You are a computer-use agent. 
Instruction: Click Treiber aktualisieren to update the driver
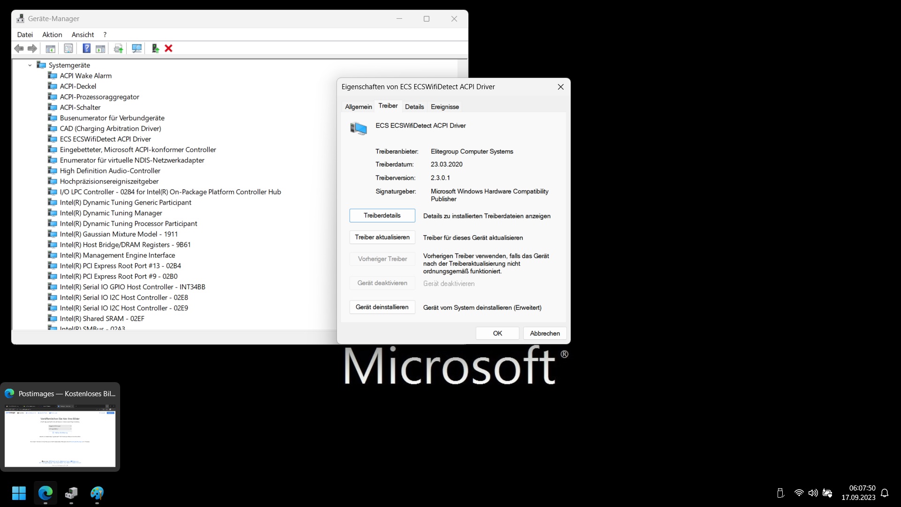tap(382, 237)
